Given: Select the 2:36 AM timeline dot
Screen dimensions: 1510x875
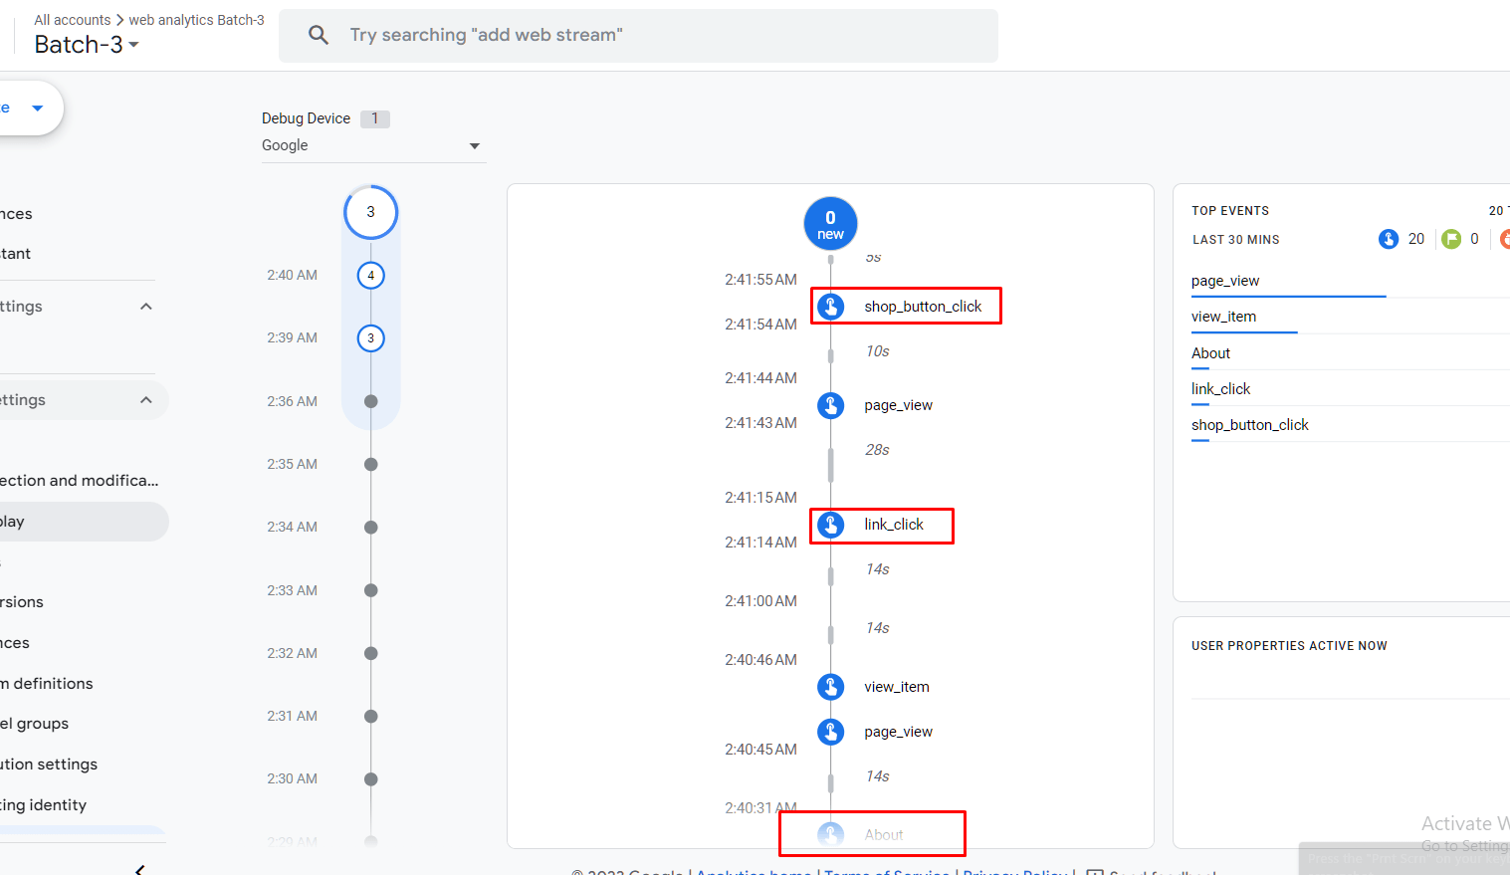Looking at the screenshot, I should (371, 401).
